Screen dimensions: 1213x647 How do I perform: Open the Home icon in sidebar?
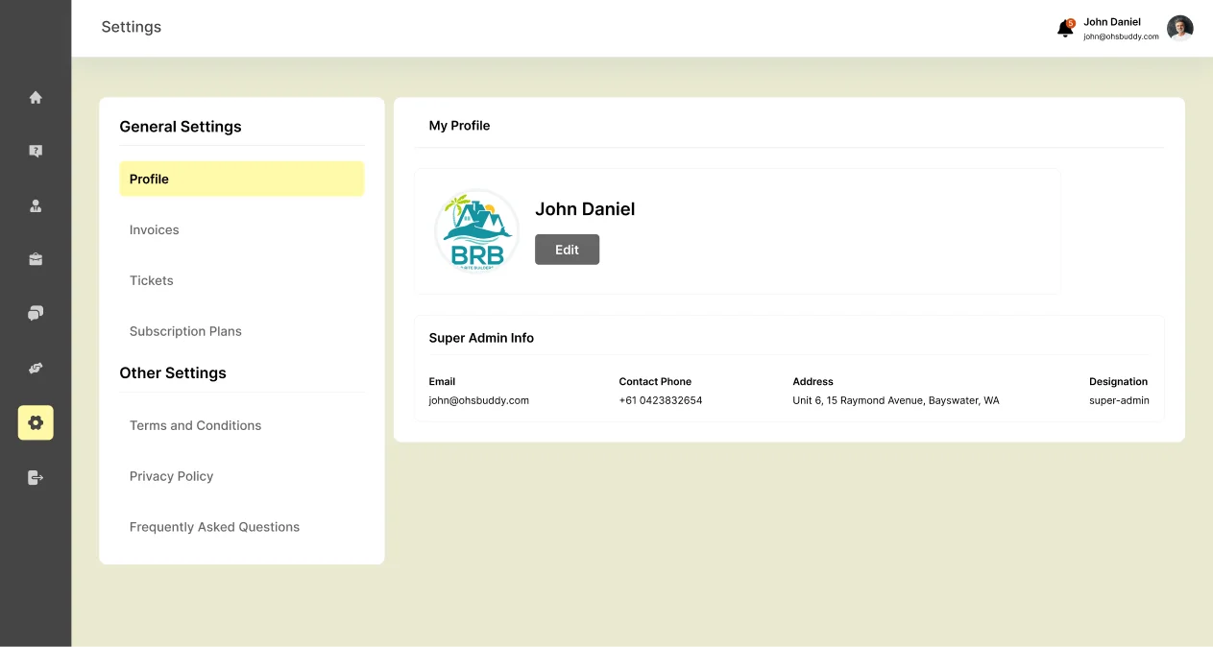(x=36, y=97)
